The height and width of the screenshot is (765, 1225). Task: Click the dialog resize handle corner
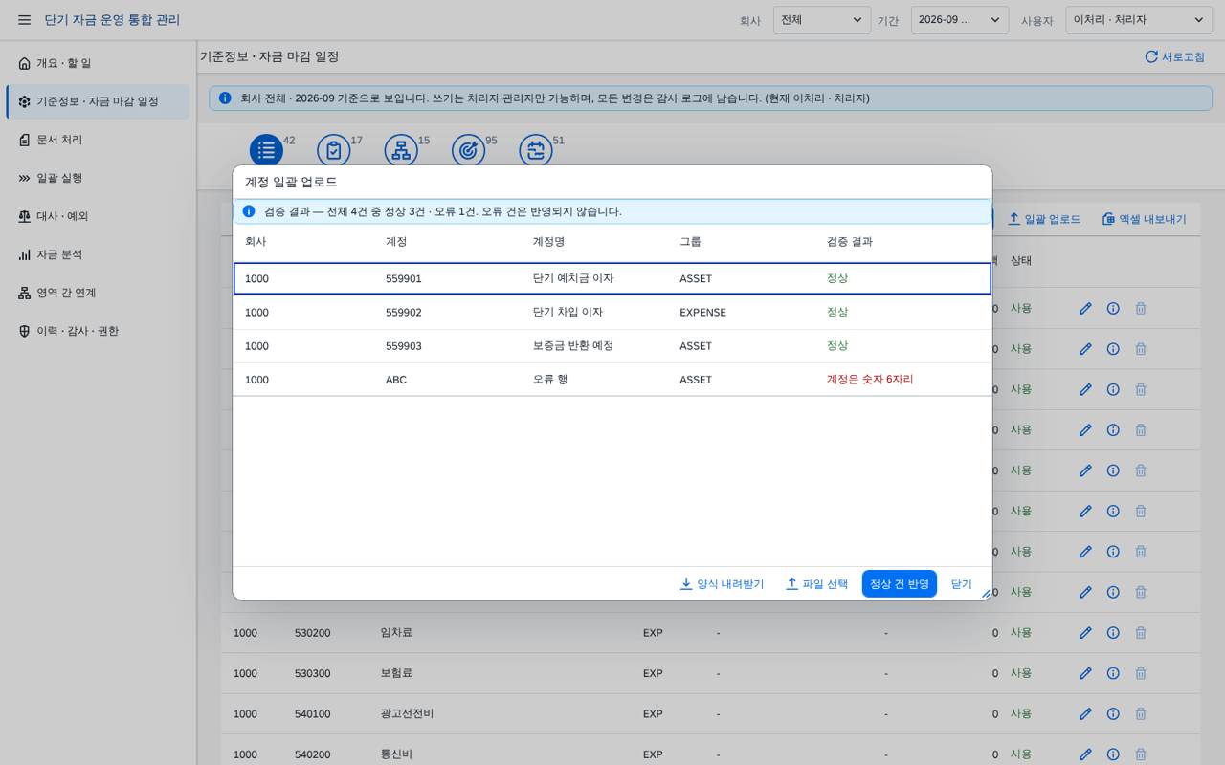click(x=986, y=594)
